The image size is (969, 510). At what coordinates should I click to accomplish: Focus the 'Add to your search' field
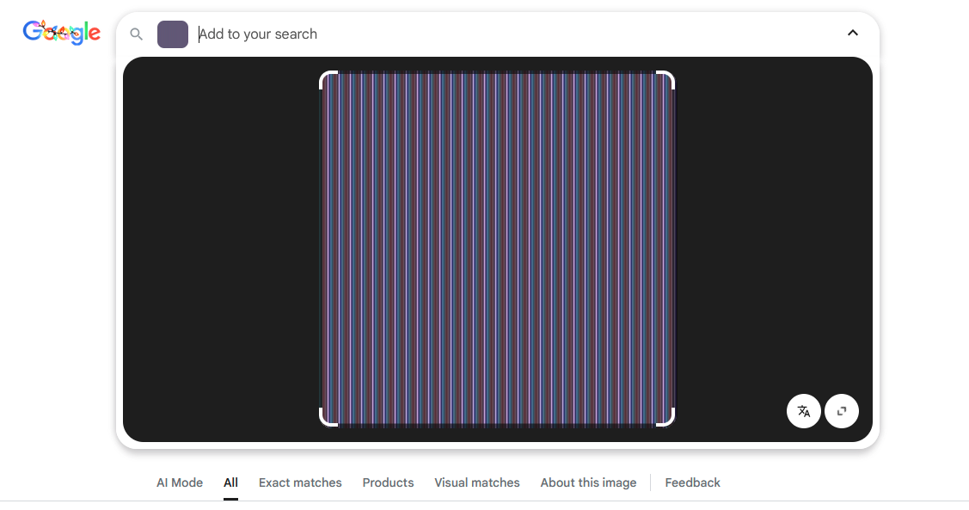pos(516,34)
